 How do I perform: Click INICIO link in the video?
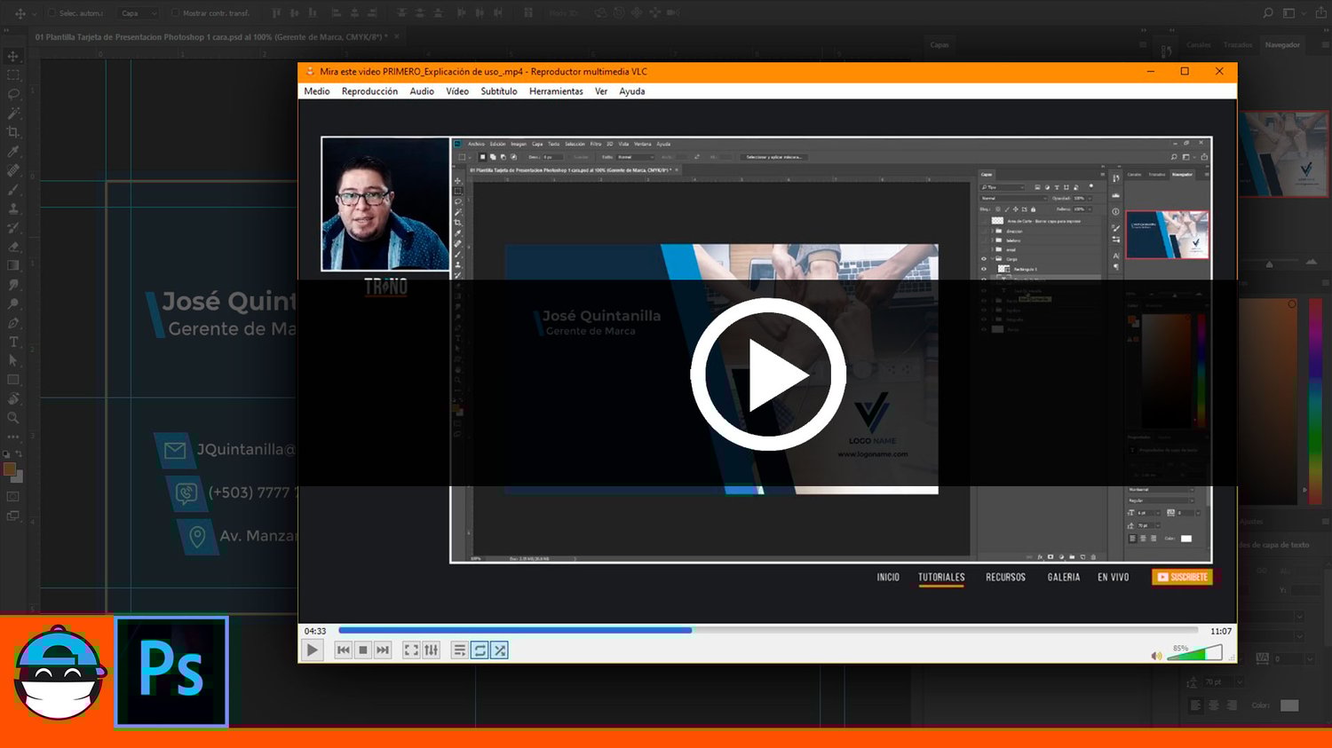pos(888,577)
